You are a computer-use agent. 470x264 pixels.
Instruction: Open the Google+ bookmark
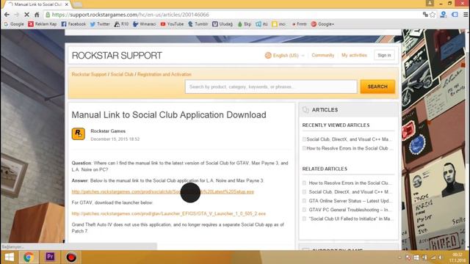(x=322, y=24)
